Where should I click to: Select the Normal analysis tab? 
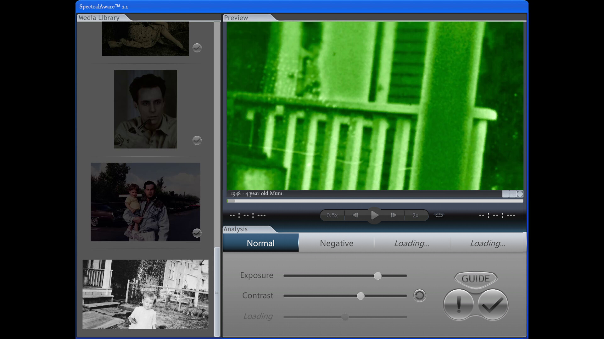click(260, 243)
